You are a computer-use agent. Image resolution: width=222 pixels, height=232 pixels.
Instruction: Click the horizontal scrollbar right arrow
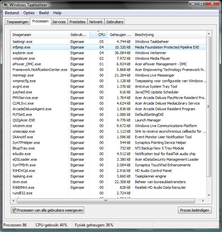203,201
